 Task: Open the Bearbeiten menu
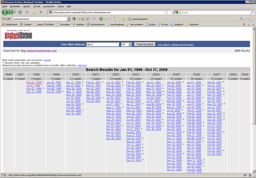coord(15,6)
